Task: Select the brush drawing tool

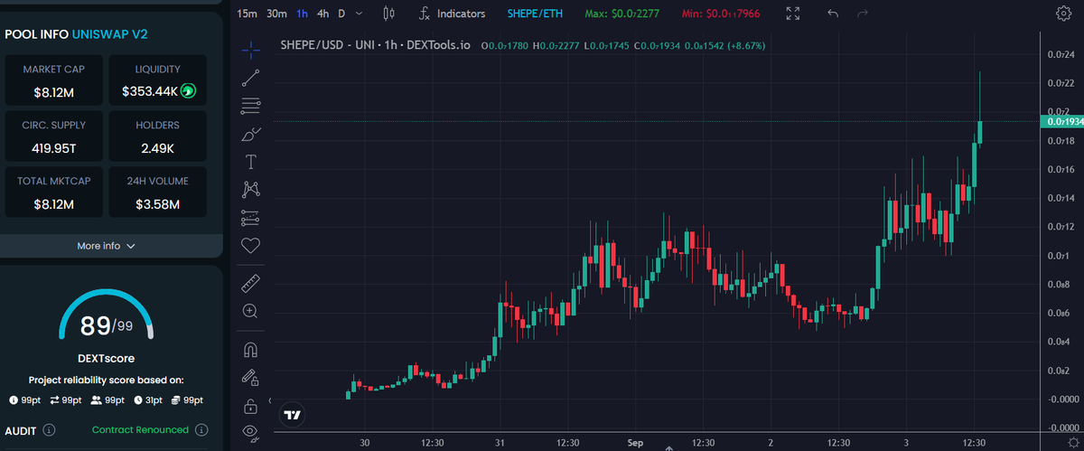Action: pyautogui.click(x=250, y=135)
